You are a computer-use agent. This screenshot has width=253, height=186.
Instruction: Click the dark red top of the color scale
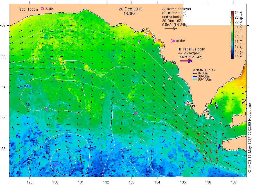232,12
